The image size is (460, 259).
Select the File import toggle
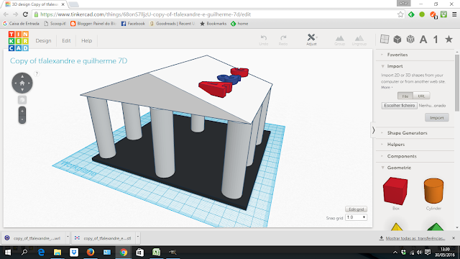(x=405, y=96)
